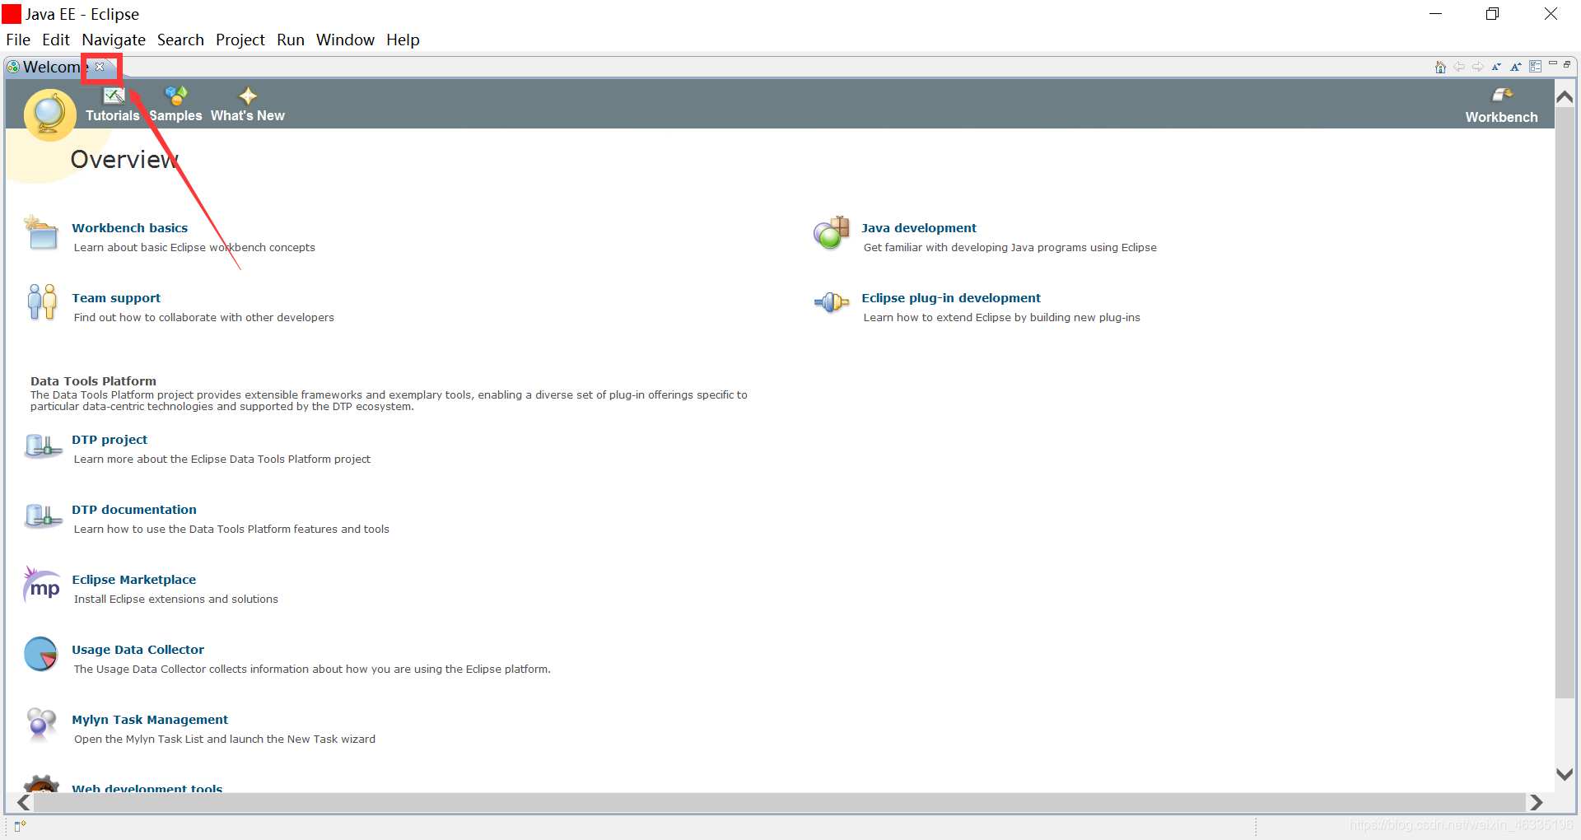Screen dimensions: 1581x840
Task: Open the Window menu
Action: (x=345, y=40)
